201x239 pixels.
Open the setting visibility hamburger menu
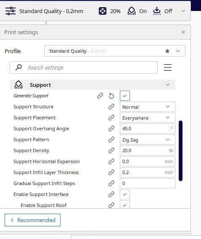[x=168, y=67]
